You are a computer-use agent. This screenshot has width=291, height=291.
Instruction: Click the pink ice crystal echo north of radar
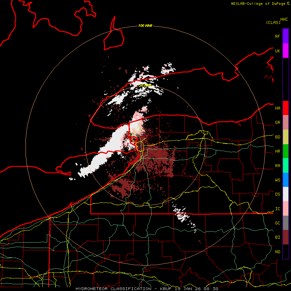(138, 116)
